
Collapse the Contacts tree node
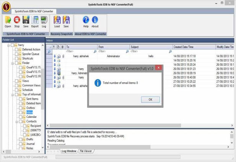(17, 122)
